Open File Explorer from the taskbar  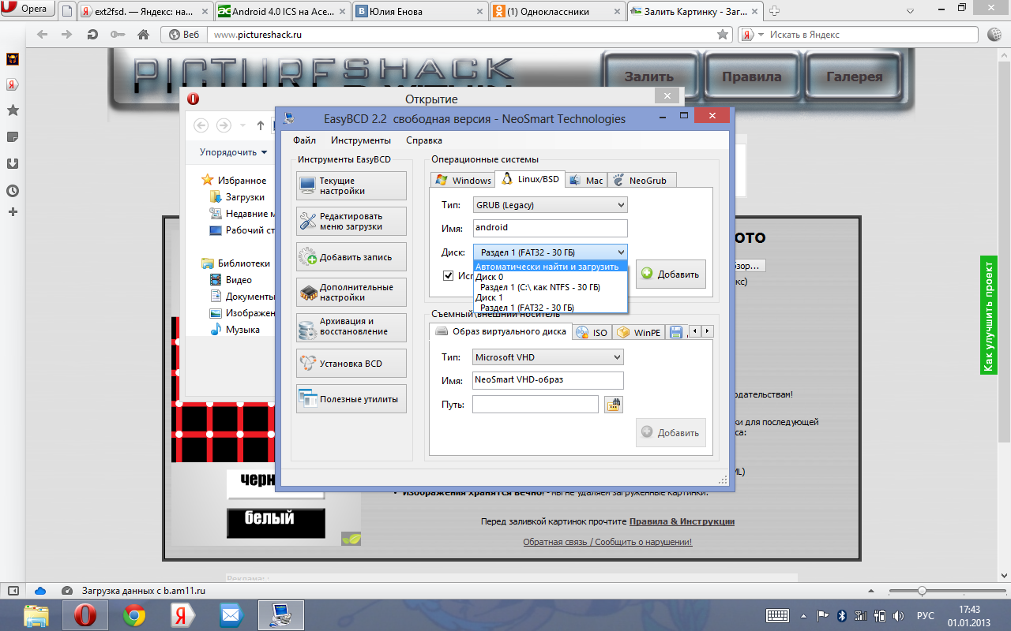pyautogui.click(x=37, y=615)
